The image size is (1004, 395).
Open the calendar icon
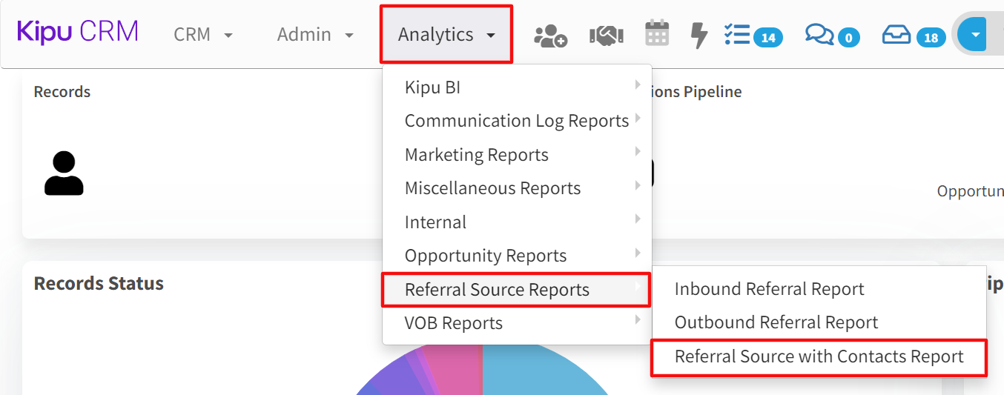point(656,34)
